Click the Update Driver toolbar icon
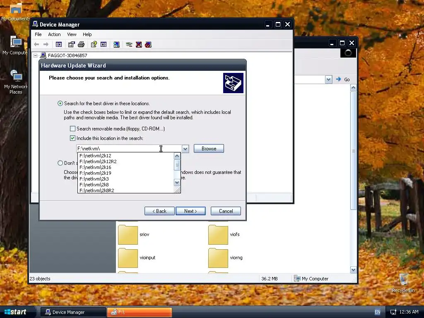424x318 pixels. click(129, 44)
